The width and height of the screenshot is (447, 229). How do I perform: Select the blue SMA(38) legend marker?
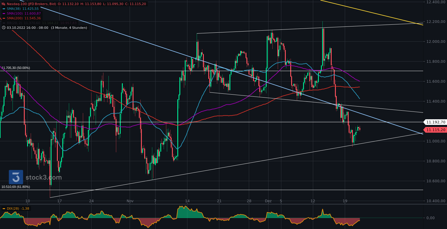pyautogui.click(x=4, y=9)
